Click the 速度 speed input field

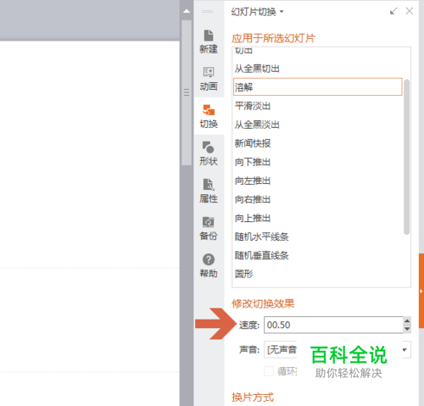[x=333, y=325]
